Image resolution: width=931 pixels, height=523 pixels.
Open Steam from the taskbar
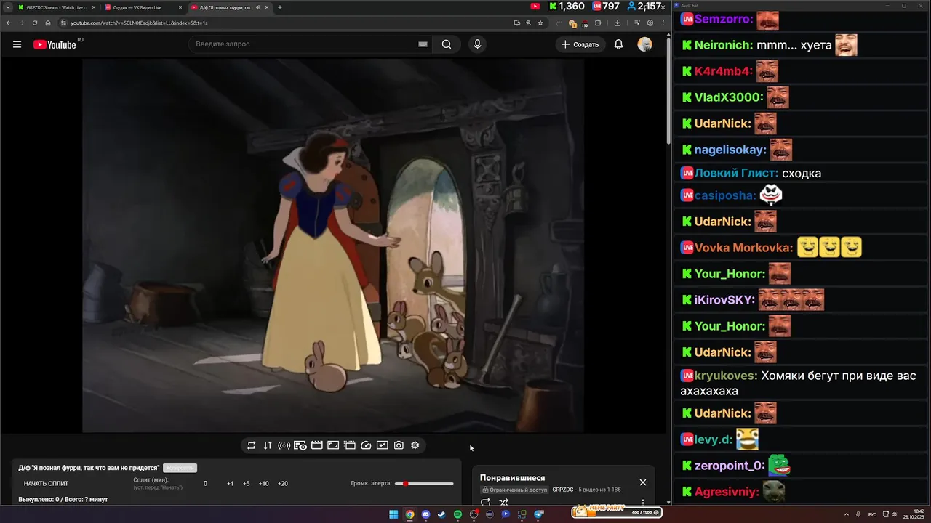441,514
